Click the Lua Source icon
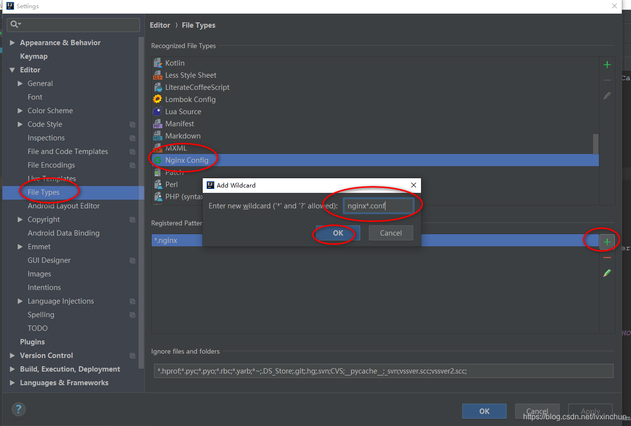Viewport: 631px width, 426px height. [158, 112]
